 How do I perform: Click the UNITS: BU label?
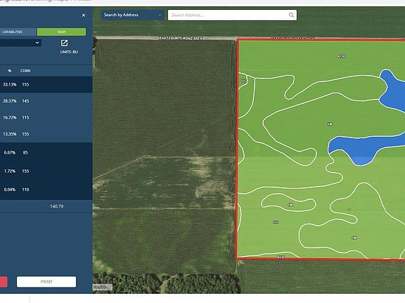pyautogui.click(x=69, y=52)
